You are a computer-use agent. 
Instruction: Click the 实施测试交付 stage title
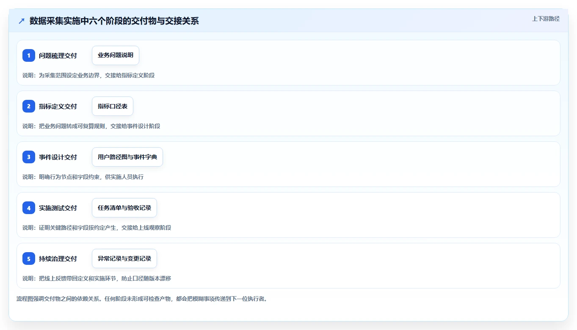(58, 208)
